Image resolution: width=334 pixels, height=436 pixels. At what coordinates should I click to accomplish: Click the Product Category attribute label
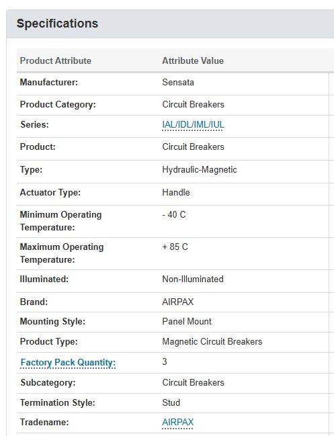(x=58, y=105)
